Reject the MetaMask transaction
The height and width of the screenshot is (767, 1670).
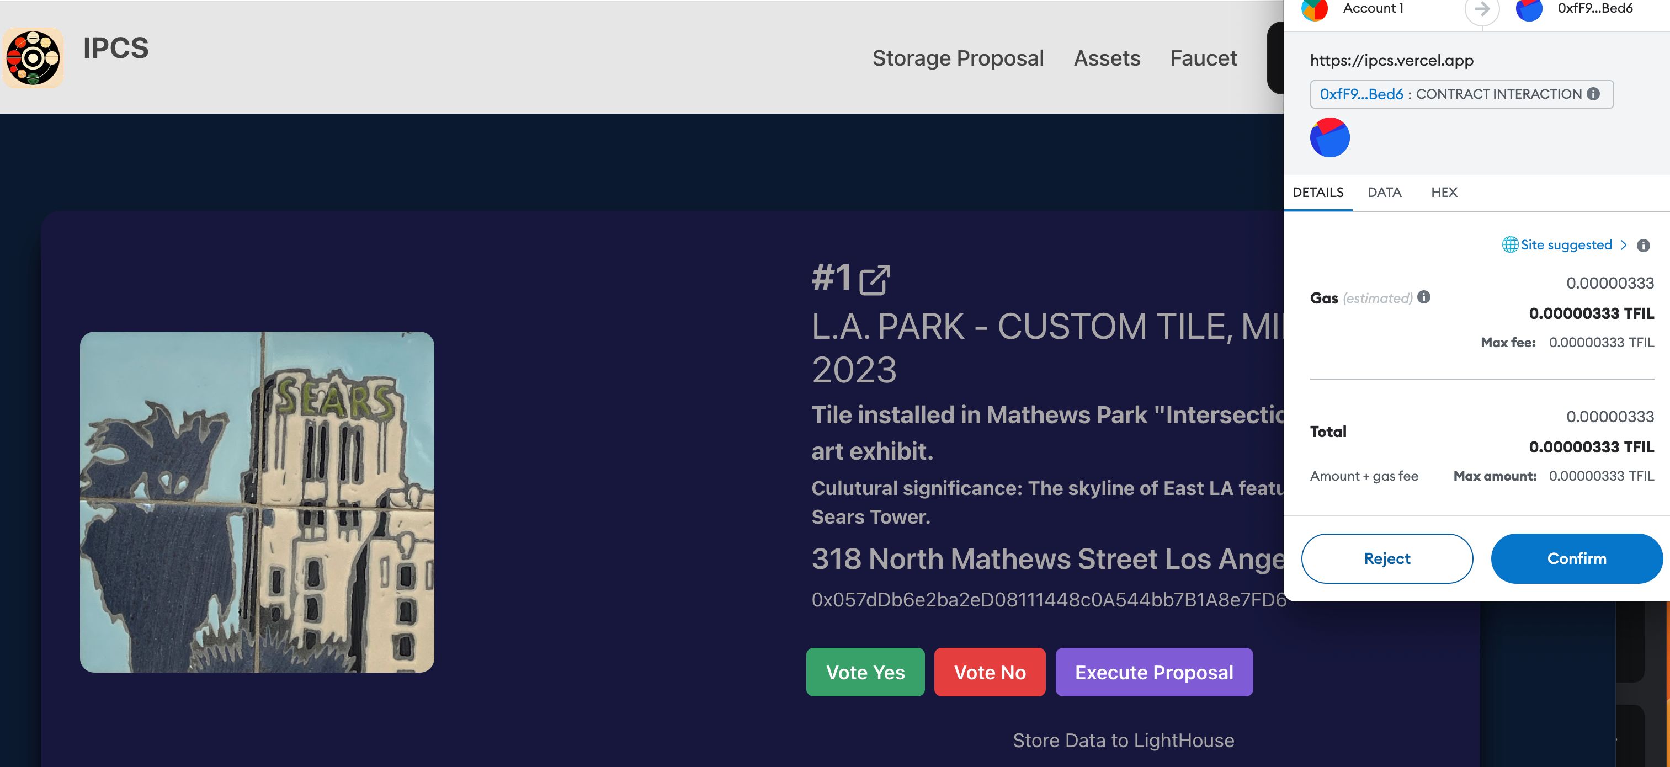coord(1387,559)
